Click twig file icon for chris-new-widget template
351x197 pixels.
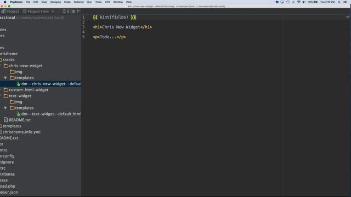click(x=18, y=84)
